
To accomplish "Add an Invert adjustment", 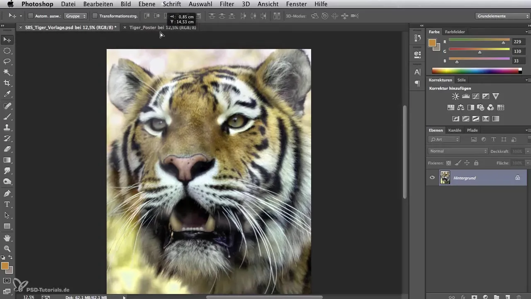I will (455, 118).
